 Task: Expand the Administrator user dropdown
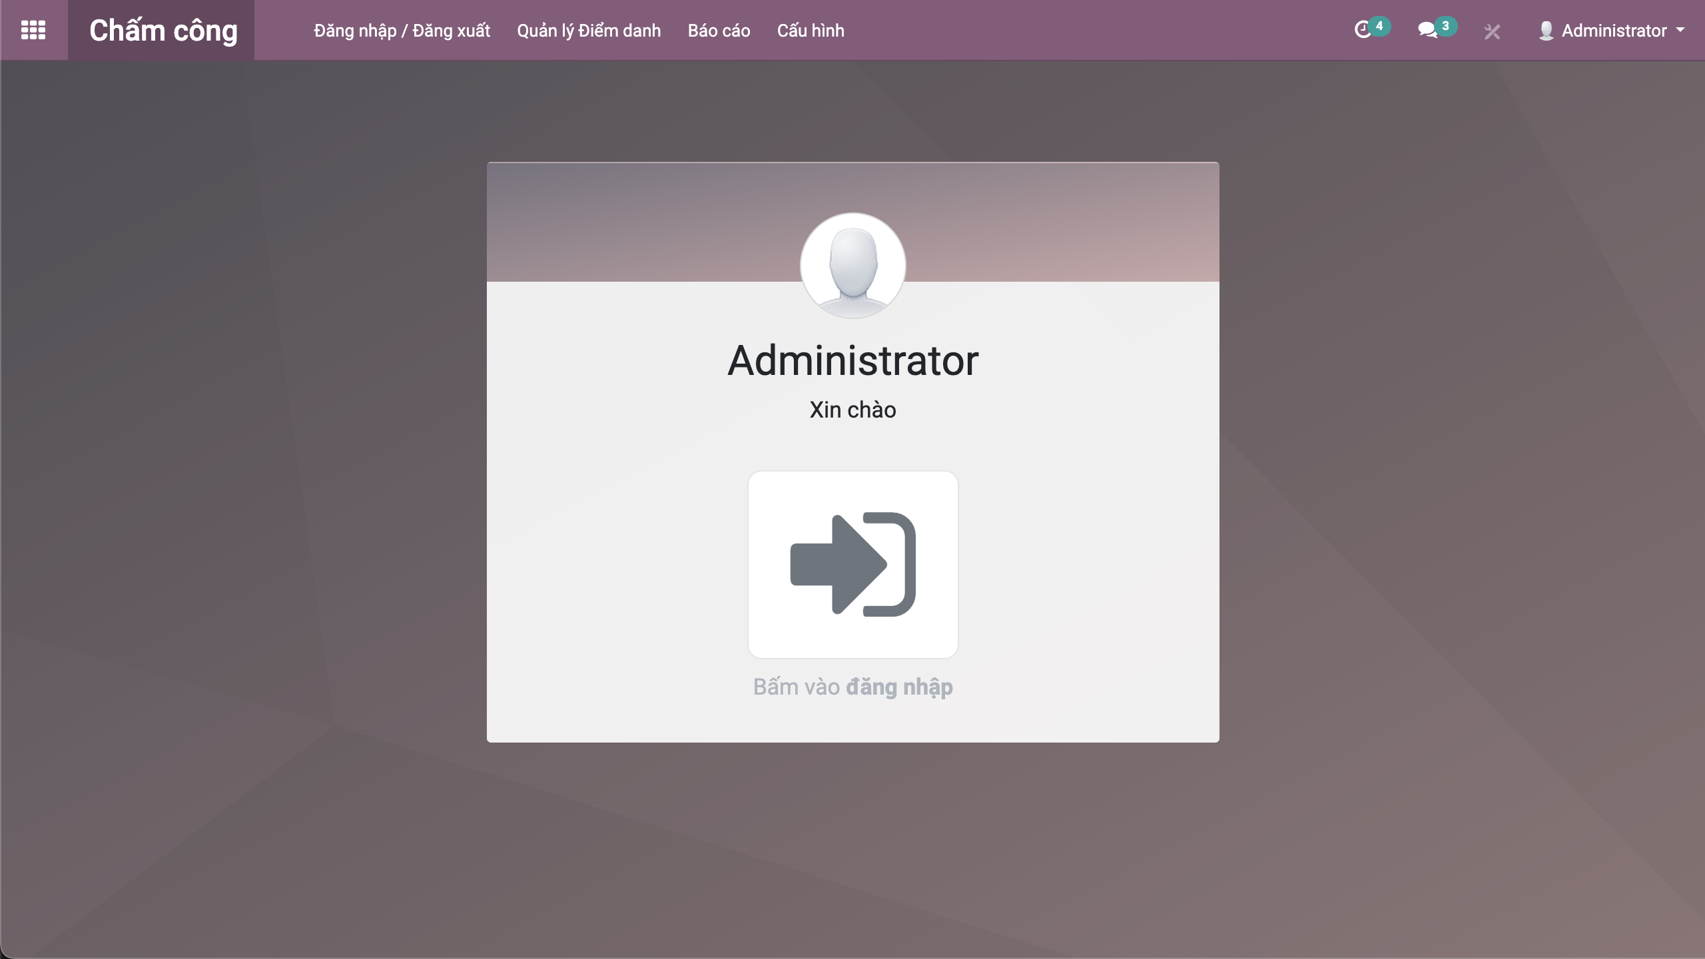[1614, 31]
